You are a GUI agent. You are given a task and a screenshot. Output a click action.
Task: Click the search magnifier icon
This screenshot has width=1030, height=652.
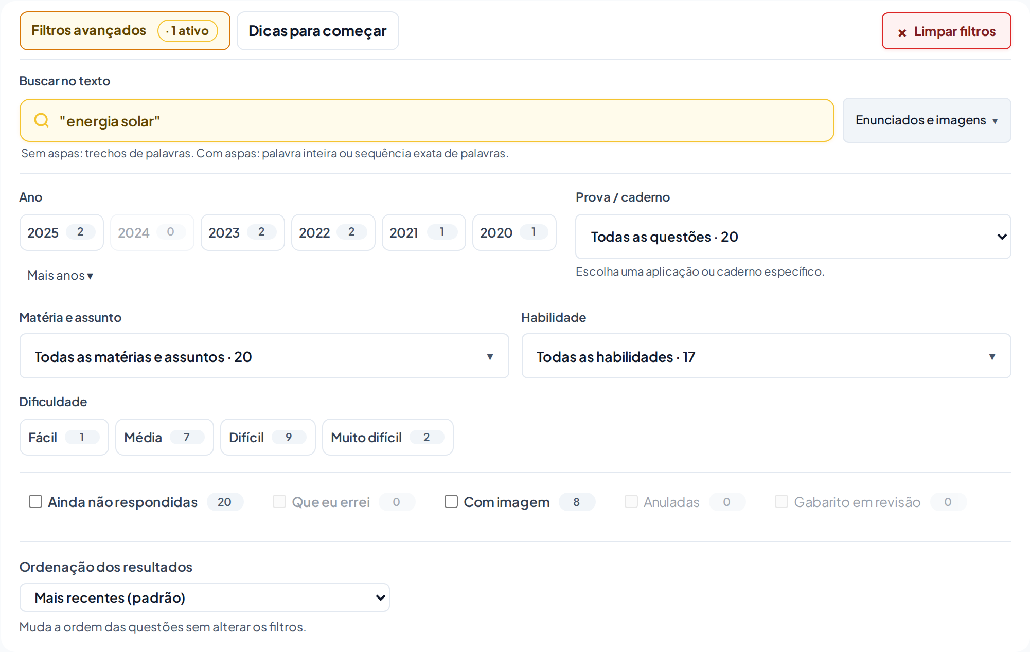click(41, 120)
